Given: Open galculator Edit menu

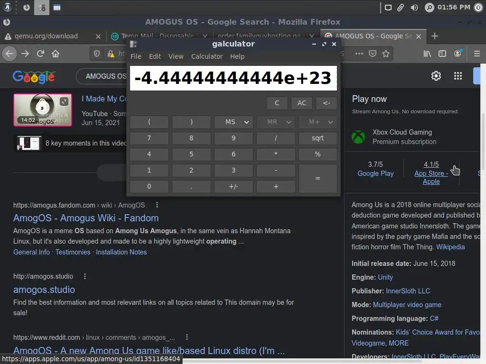Looking at the screenshot, I should (x=155, y=56).
